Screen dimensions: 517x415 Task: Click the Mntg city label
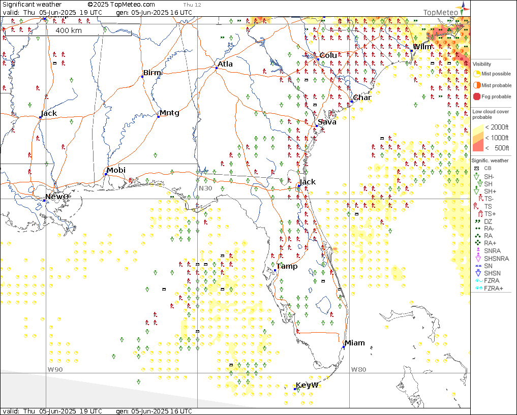click(169, 113)
